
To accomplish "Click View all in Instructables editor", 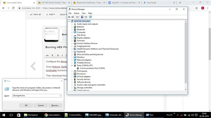I will coord(35,14).
